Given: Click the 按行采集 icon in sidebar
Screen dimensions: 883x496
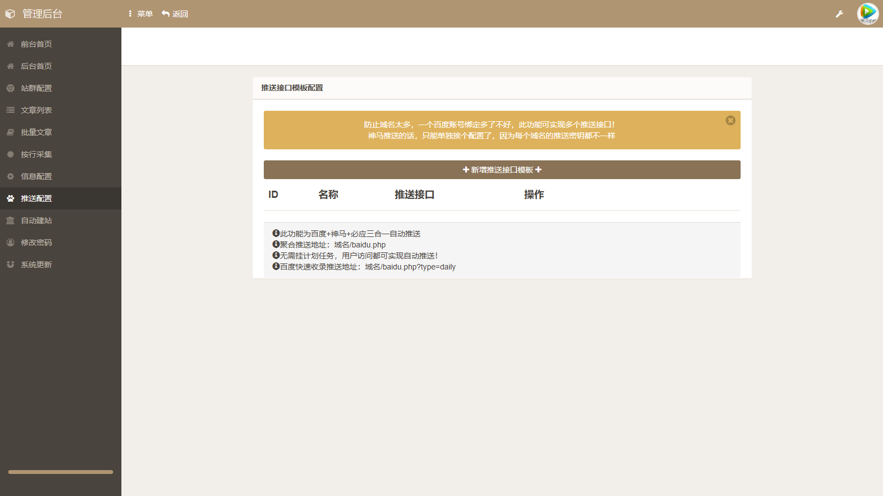Looking at the screenshot, I should click(x=10, y=154).
